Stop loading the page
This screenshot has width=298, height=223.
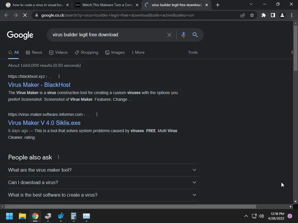point(25,15)
